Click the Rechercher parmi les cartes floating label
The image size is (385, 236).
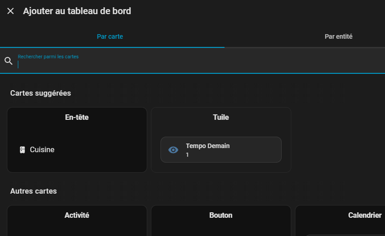tap(48, 56)
